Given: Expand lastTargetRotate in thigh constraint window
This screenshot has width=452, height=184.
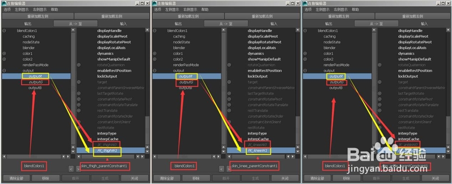Looking at the screenshot, I should coord(79,94).
